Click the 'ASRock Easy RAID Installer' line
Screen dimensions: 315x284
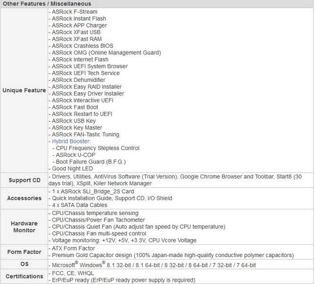tap(85, 87)
